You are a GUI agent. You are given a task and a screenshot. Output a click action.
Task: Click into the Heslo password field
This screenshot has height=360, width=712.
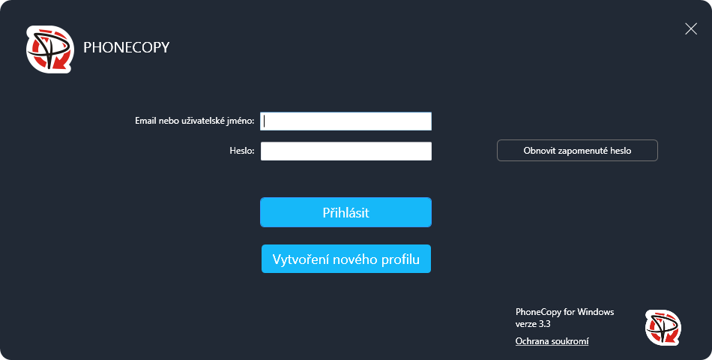[346, 151]
